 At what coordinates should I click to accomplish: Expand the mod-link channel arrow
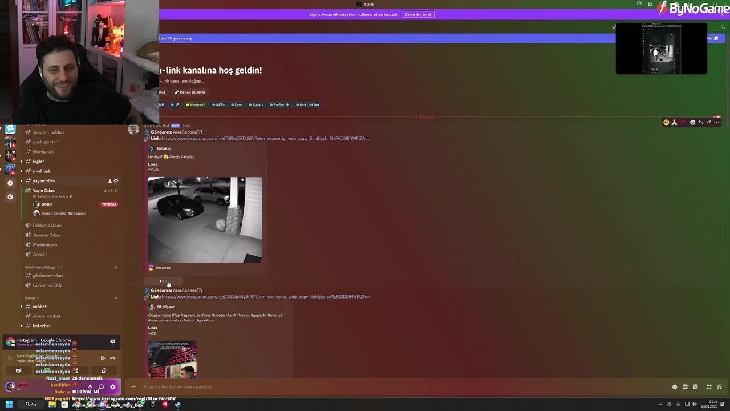point(21,171)
